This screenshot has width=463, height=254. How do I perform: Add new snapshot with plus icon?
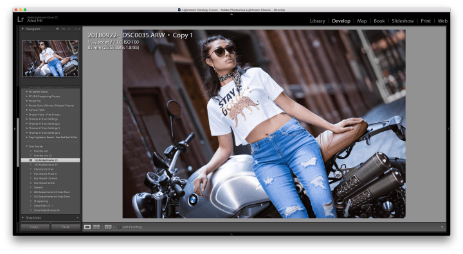[78, 218]
